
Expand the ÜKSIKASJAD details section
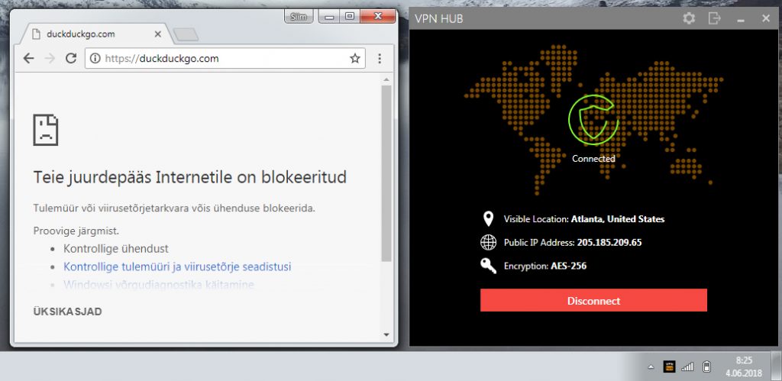(x=67, y=312)
